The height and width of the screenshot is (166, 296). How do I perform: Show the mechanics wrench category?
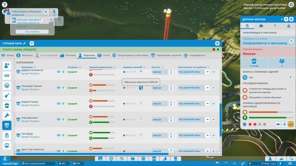(x=7, y=116)
